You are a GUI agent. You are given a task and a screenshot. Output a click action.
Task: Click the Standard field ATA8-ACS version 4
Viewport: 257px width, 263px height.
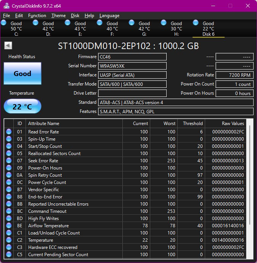[x=176, y=102]
